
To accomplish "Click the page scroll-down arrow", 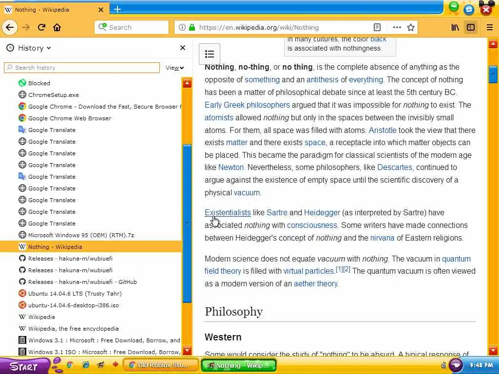I will tap(493, 350).
